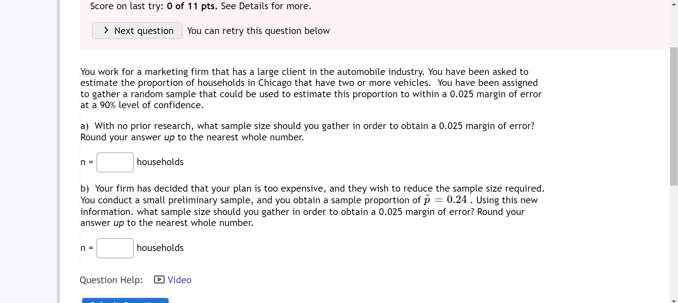678x303 pixels.
Task: Click the Next question button
Action: pyautogui.click(x=137, y=31)
